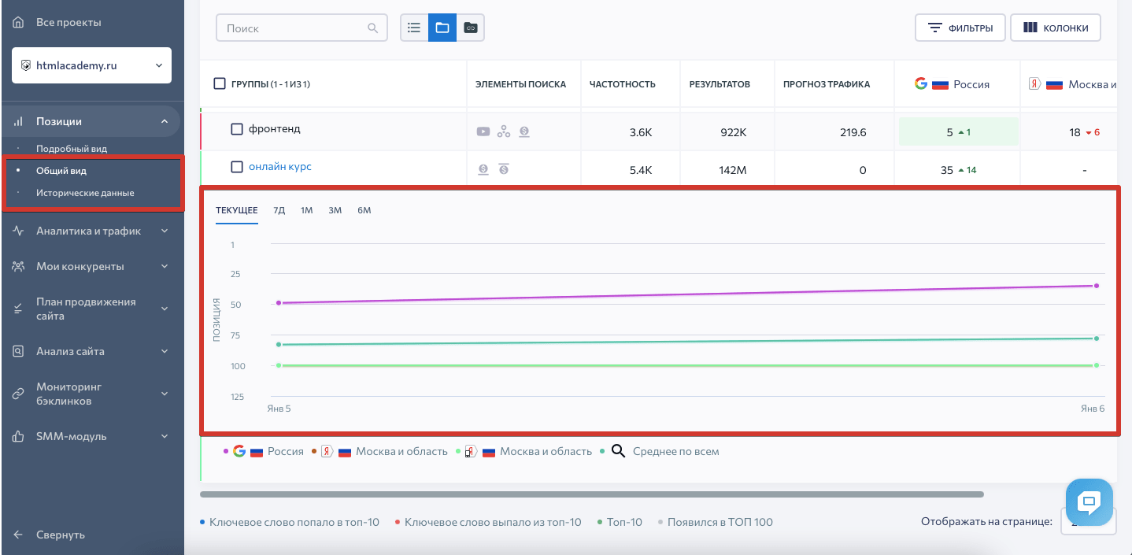
Task: Open the All projects home icon
Action: pos(18,22)
